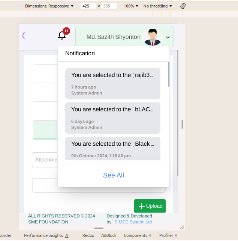Screen dimensions: 238x241
Task: Open the Black notification dated 9th October
Action: tap(113, 148)
